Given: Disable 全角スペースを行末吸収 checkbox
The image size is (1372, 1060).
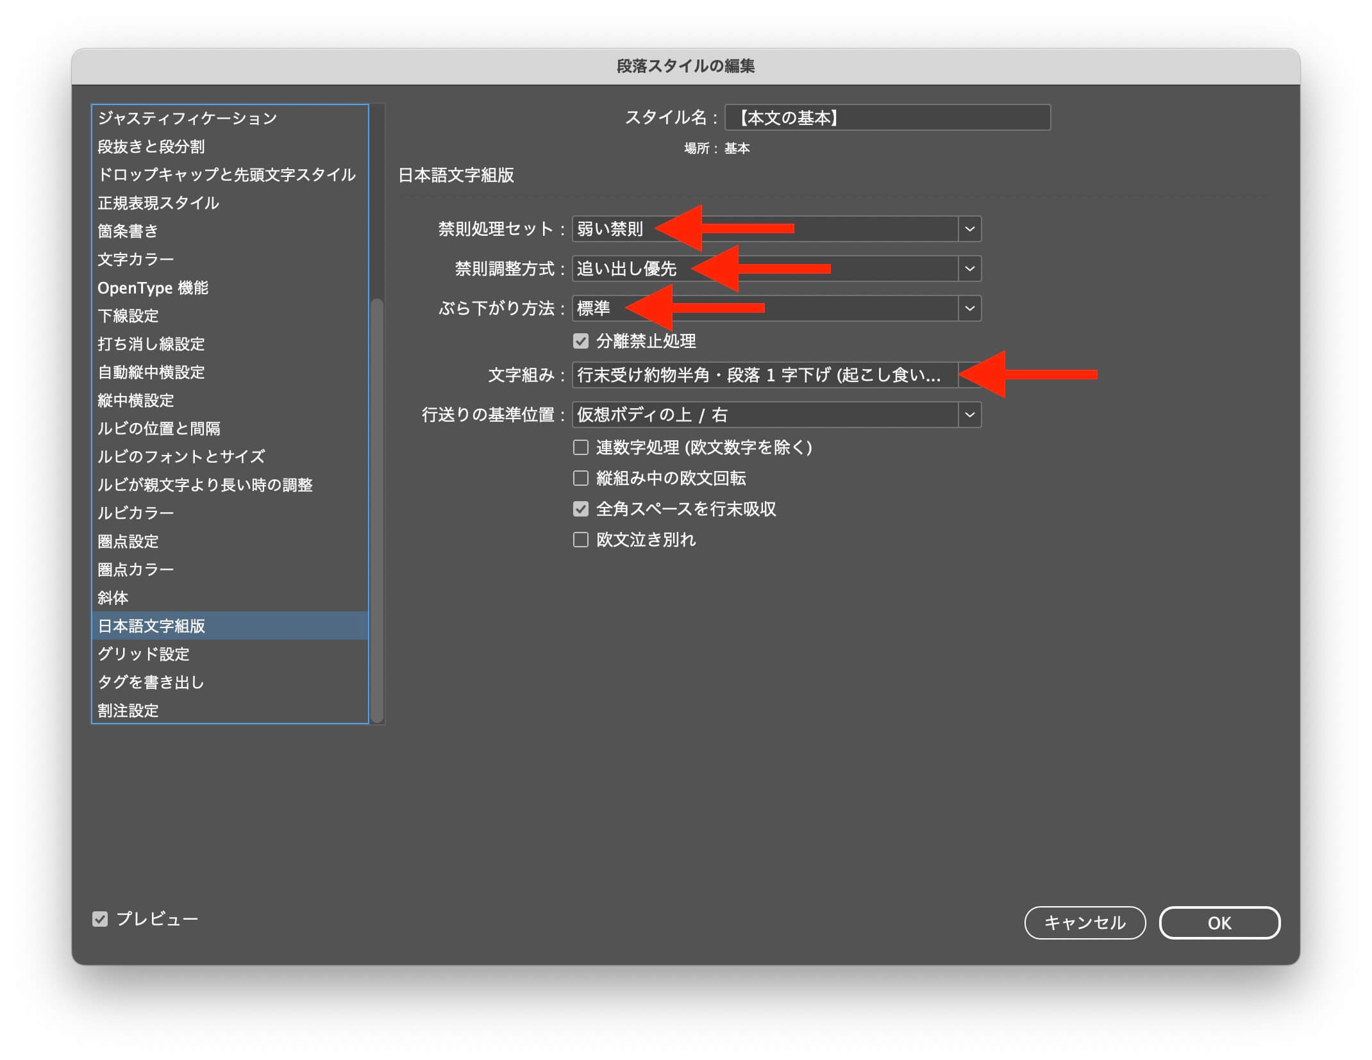Looking at the screenshot, I should coord(581,509).
